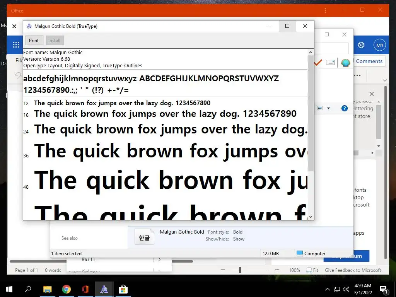
Task: Open Microsoft Store from taskbar
Action: (x=123, y=289)
